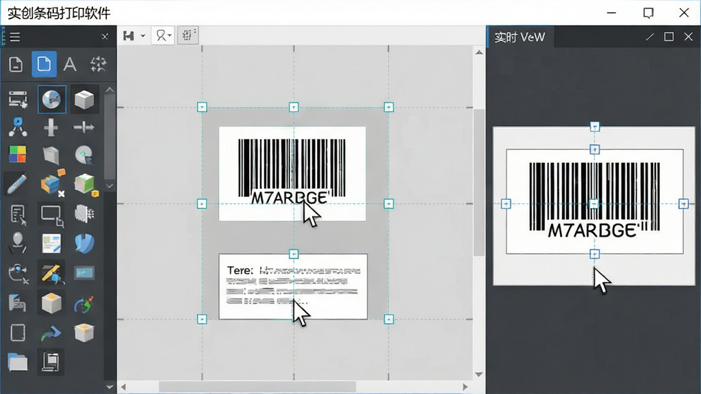Viewport: 701px width, 394px height.
Task: Toggle the grid snap toolbar button
Action: (x=188, y=36)
